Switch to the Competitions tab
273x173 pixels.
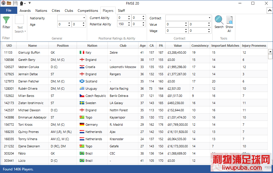coord(88,11)
